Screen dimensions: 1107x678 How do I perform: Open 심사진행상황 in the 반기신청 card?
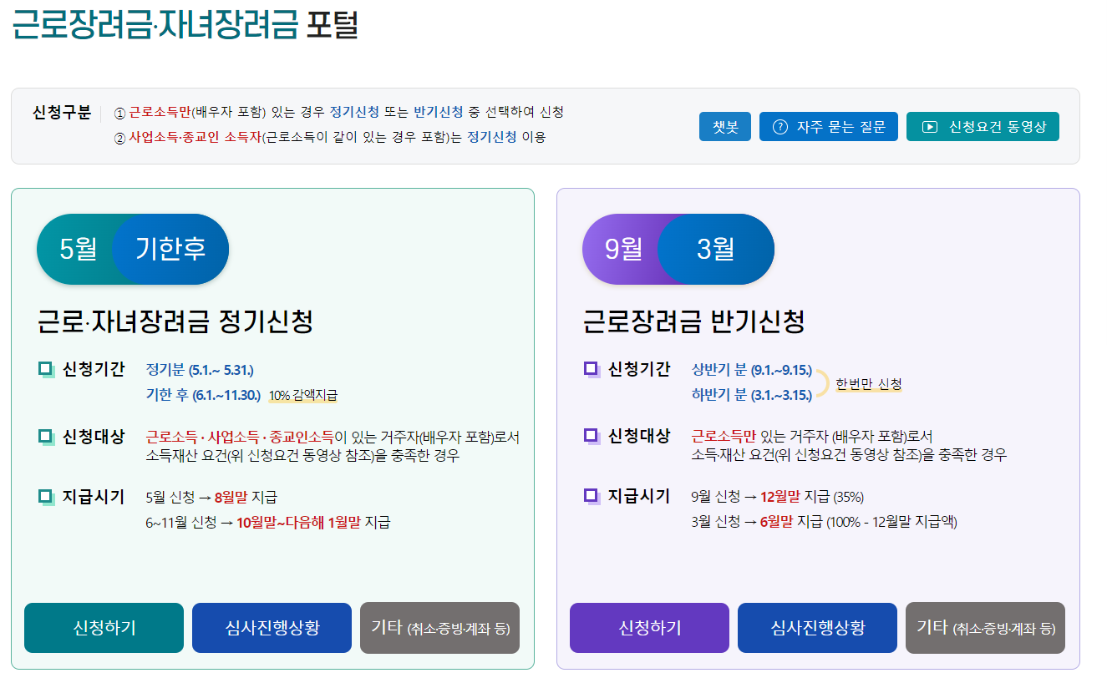tap(817, 628)
